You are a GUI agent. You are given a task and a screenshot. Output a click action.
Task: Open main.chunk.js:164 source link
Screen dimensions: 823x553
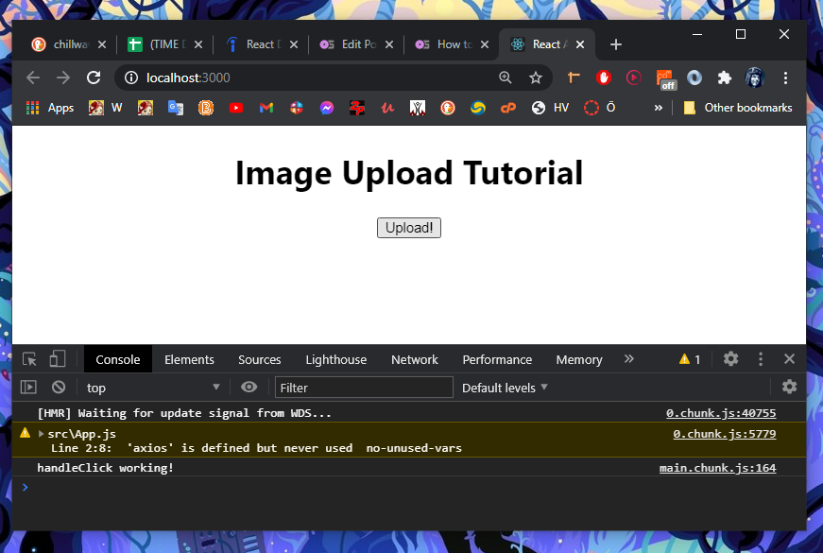coord(717,467)
